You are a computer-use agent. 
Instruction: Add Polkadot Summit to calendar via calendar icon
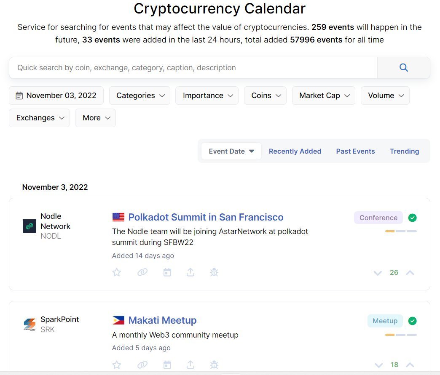pos(167,272)
